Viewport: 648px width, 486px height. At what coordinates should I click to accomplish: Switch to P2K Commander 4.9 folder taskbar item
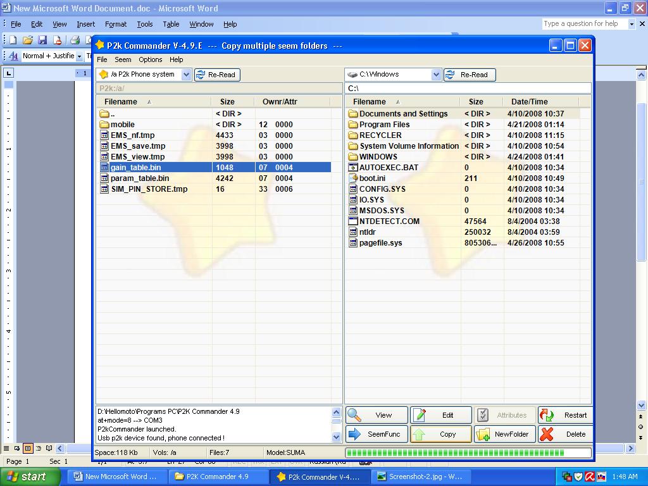(218, 477)
